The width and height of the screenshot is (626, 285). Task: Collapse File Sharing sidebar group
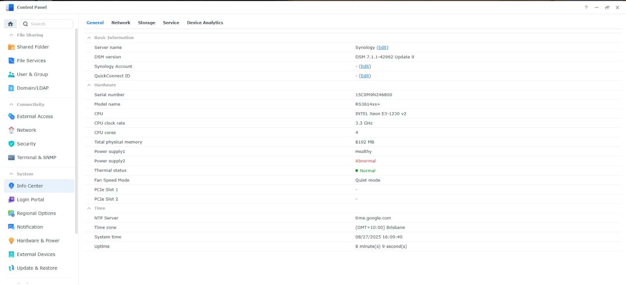[11, 35]
